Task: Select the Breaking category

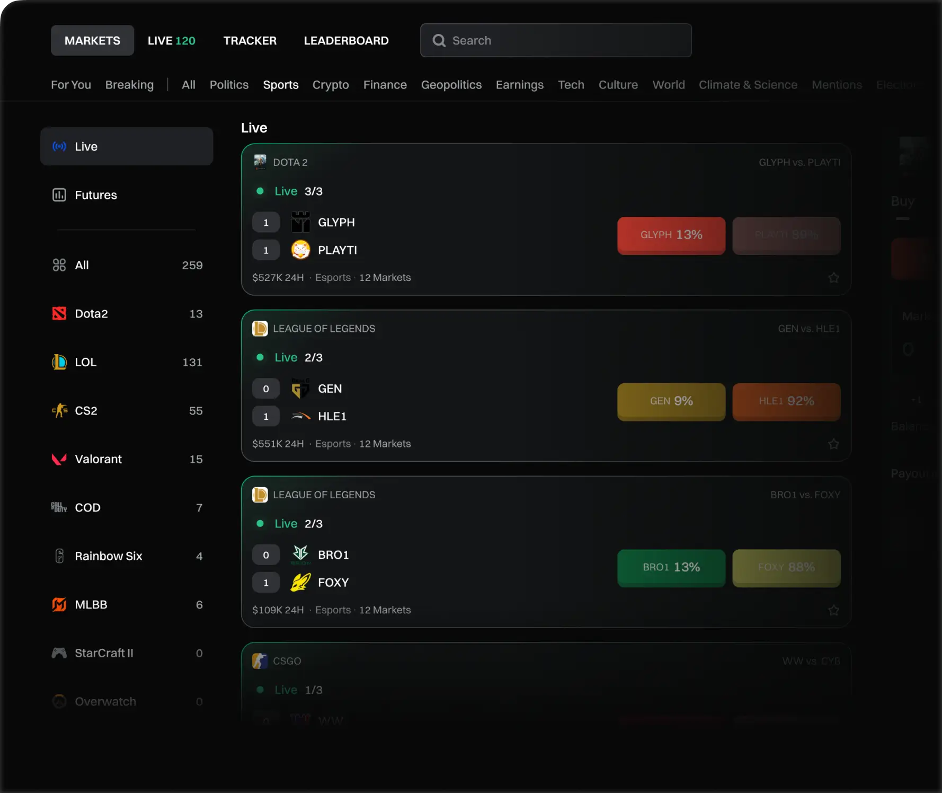Action: pos(129,85)
